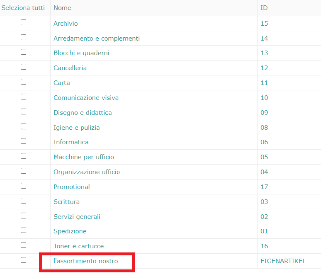Check the Scrittura row checkbox

(x=23, y=201)
